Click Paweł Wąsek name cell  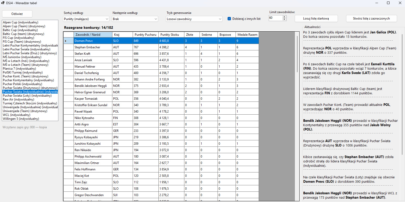tap(93, 112)
